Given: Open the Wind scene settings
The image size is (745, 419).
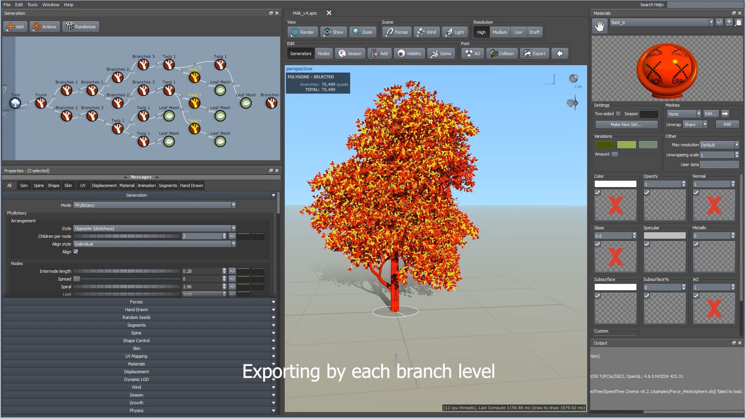Looking at the screenshot, I should click(x=426, y=32).
